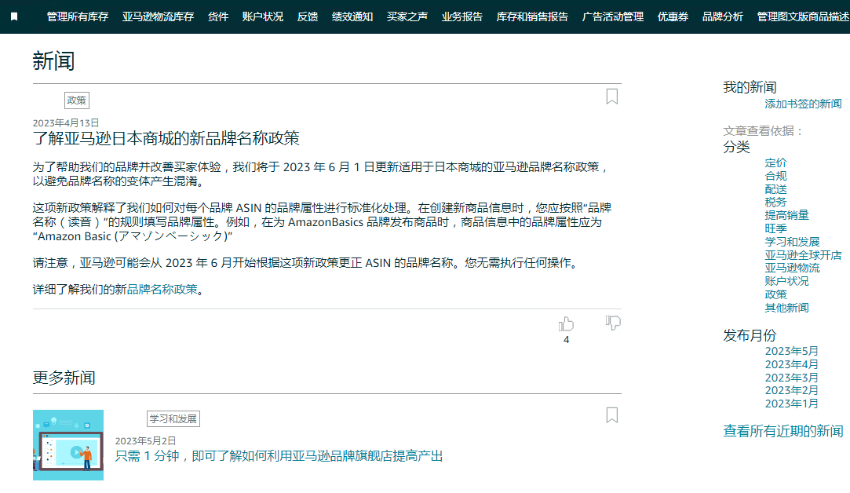850x493 pixels.
Task: Open 品牌分析 in the top menu
Action: click(722, 16)
